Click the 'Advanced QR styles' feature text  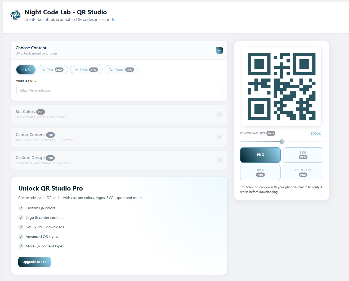click(42, 237)
